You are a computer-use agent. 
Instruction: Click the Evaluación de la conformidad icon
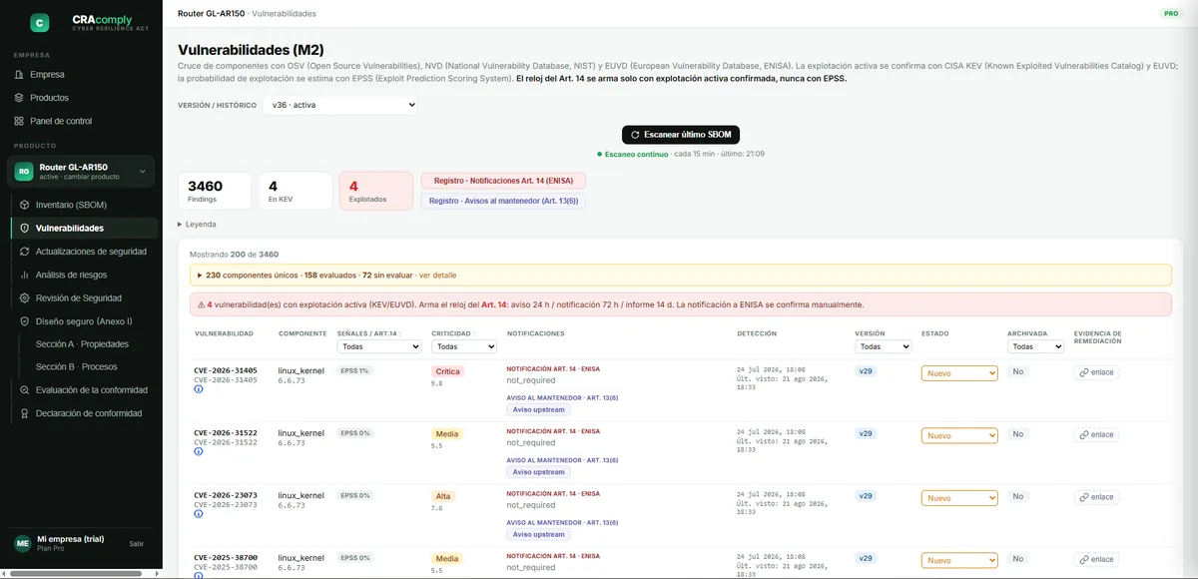pos(25,390)
